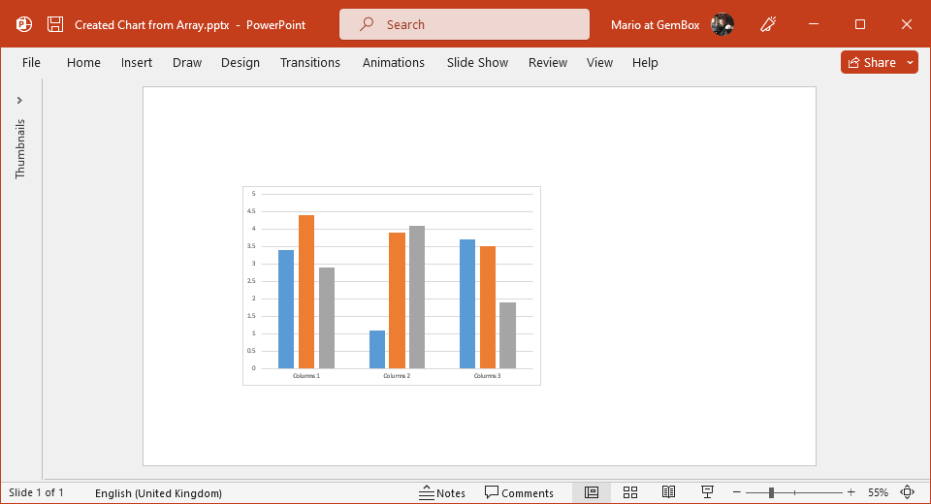
Task: Open the Share dropdown arrow
Action: coord(910,62)
